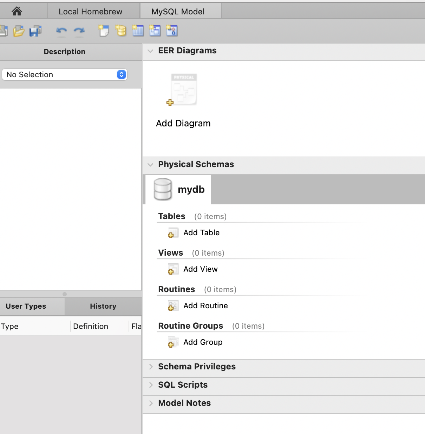Create a new view from the toolbar icon
Viewport: 425px width, 434px height.
[155, 31]
